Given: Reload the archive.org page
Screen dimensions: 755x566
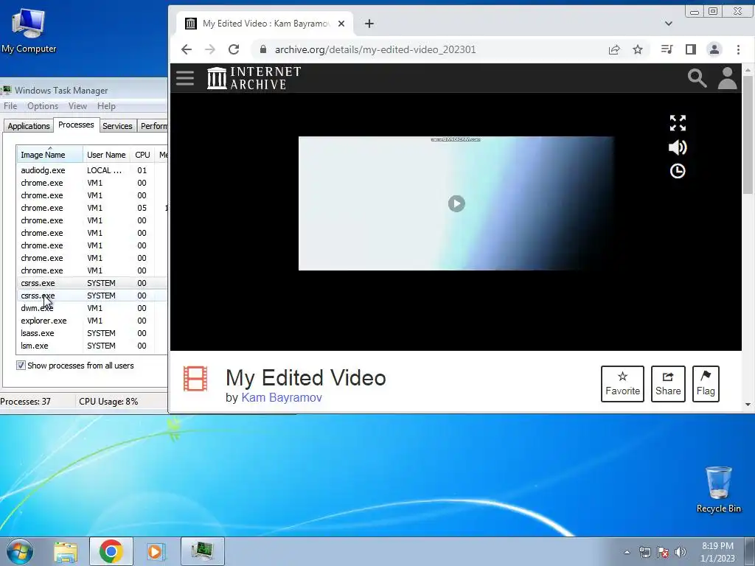Looking at the screenshot, I should (x=234, y=49).
